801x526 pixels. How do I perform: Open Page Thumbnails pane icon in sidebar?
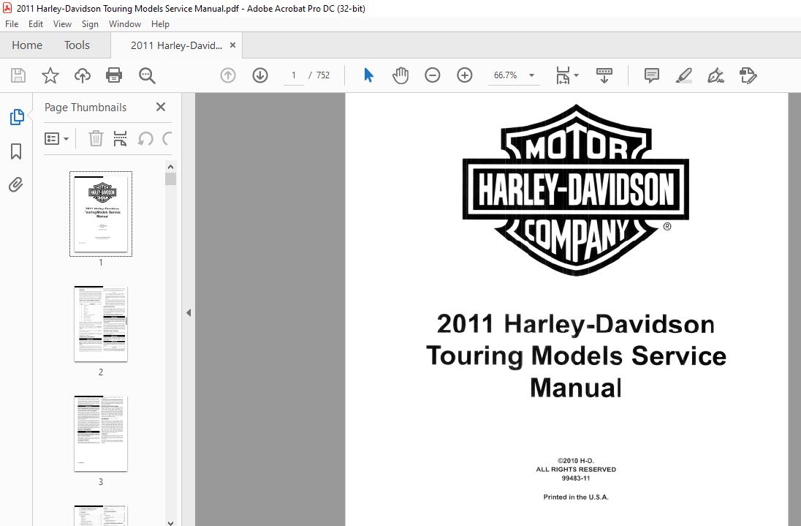[x=17, y=117]
